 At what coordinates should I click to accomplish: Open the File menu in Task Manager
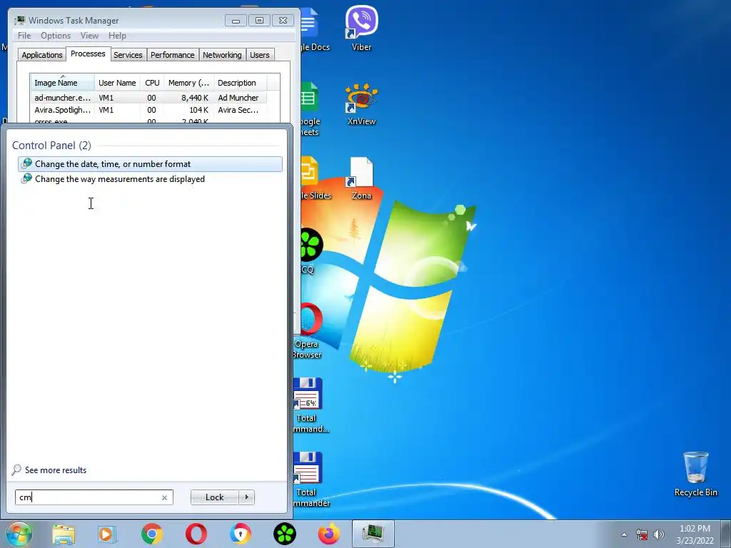(24, 36)
